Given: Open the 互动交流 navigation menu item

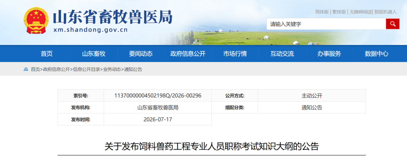Looking at the screenshot, I should coord(282,54).
